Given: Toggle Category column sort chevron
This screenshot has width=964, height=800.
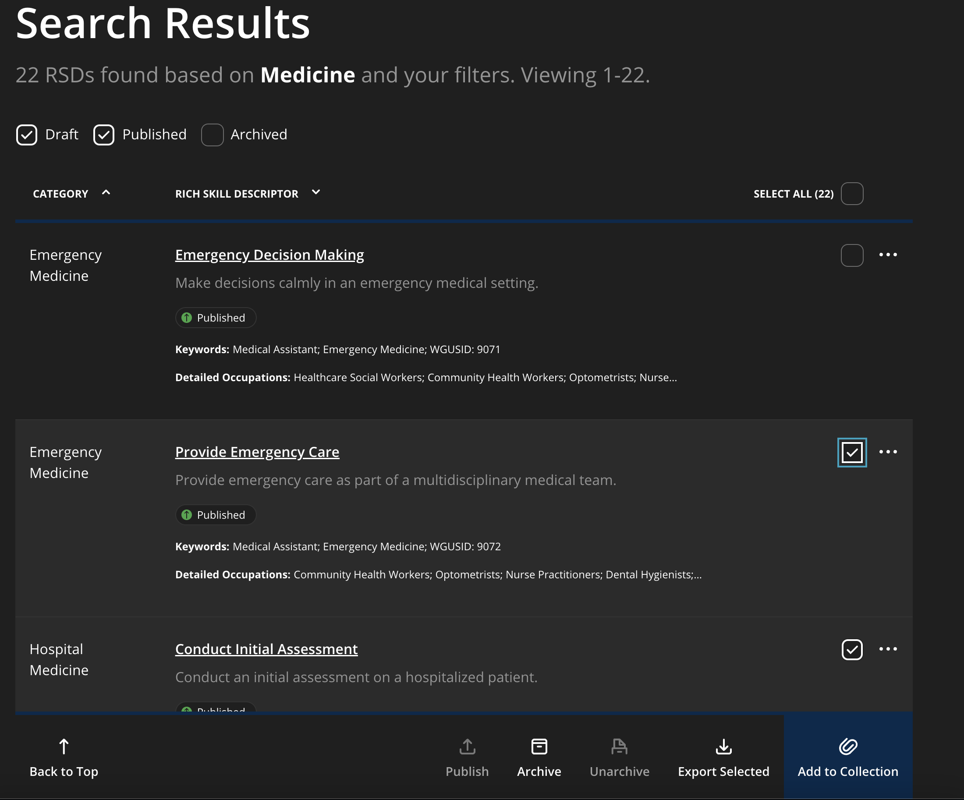Looking at the screenshot, I should [x=106, y=193].
